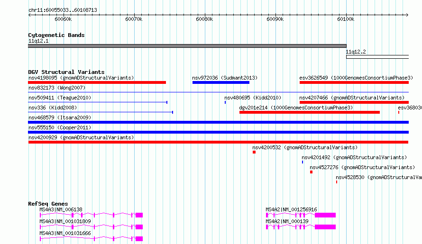422x244 pixels.
Task: Click the long red nsv4200929 bar
Action: click(x=218, y=142)
